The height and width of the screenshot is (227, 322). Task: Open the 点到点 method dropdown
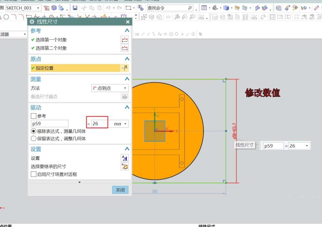point(109,88)
